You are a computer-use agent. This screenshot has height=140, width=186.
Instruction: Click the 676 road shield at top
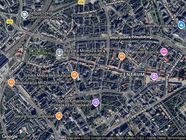(x=81, y=2)
